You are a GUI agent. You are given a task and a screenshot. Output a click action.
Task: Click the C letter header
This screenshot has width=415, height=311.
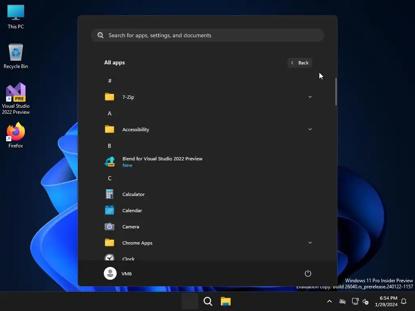109,178
